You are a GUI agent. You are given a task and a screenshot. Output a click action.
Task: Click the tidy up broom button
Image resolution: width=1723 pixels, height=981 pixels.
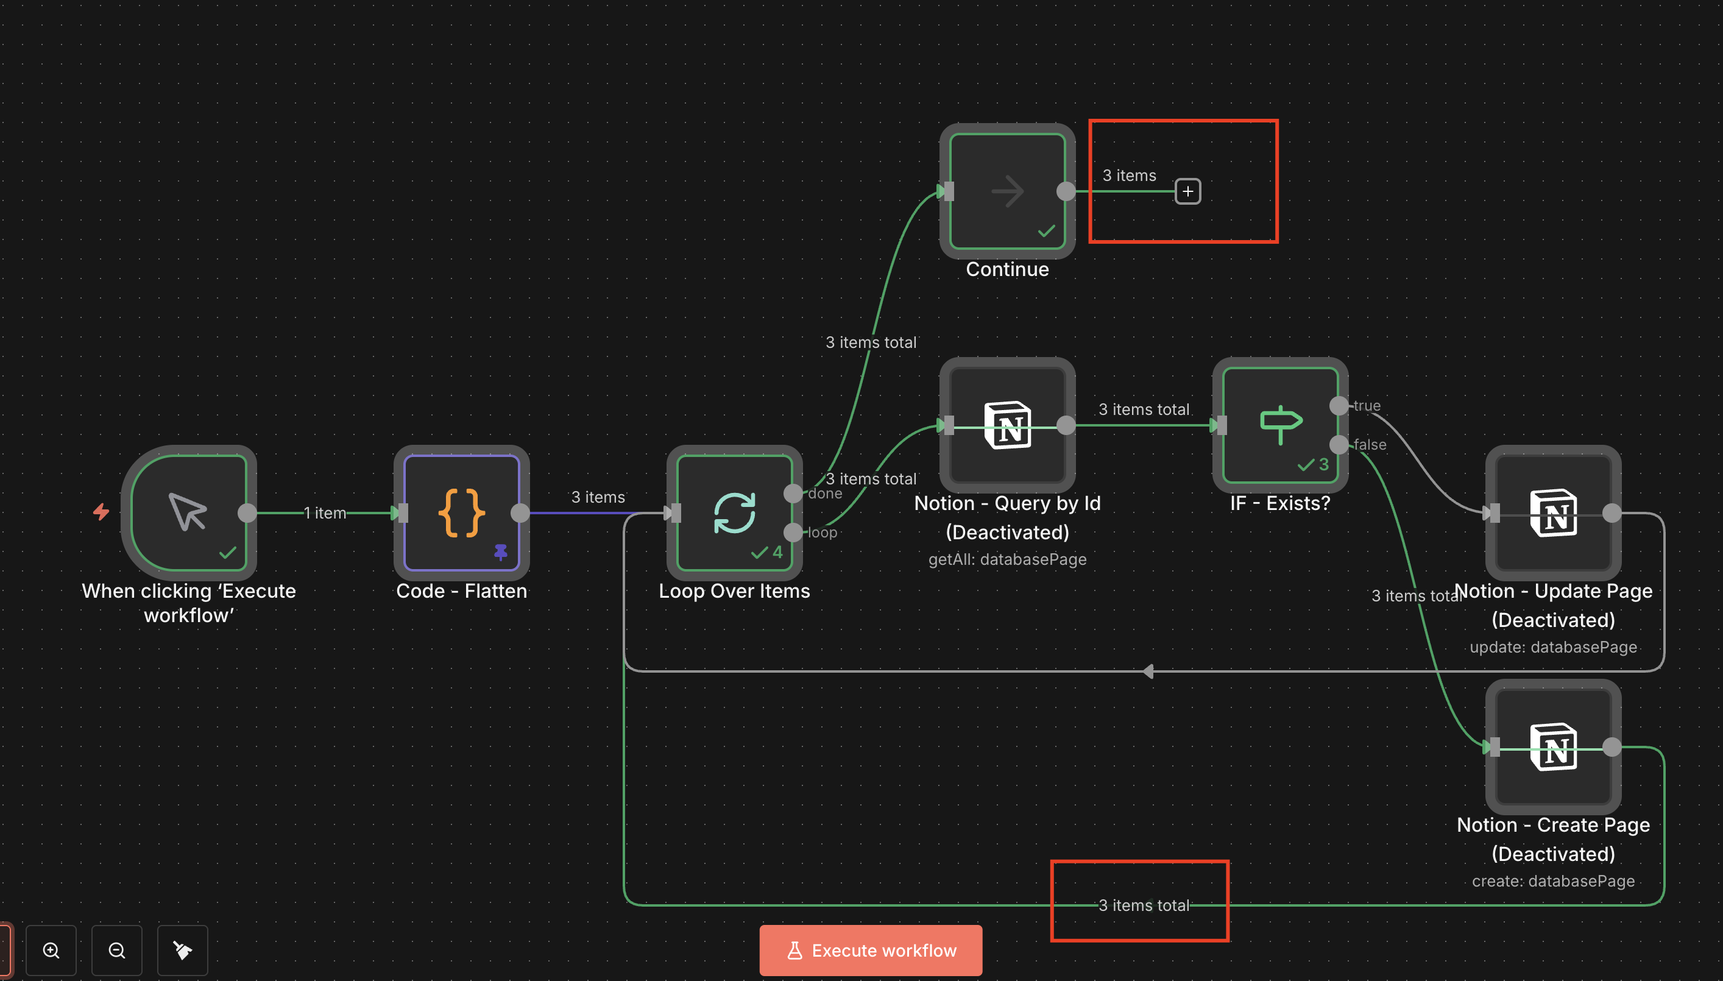point(183,950)
